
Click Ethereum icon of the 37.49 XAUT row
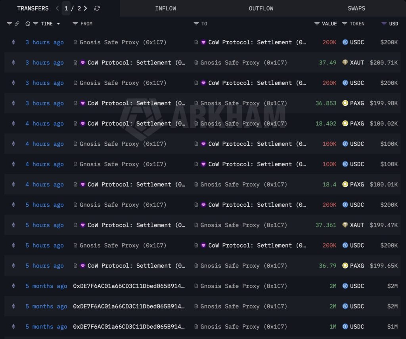pyautogui.click(x=13, y=63)
